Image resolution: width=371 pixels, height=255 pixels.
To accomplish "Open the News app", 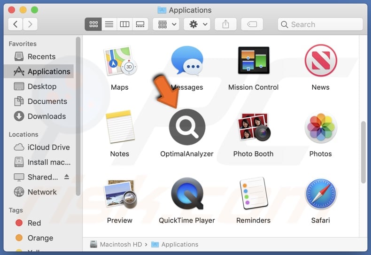I will (321, 60).
